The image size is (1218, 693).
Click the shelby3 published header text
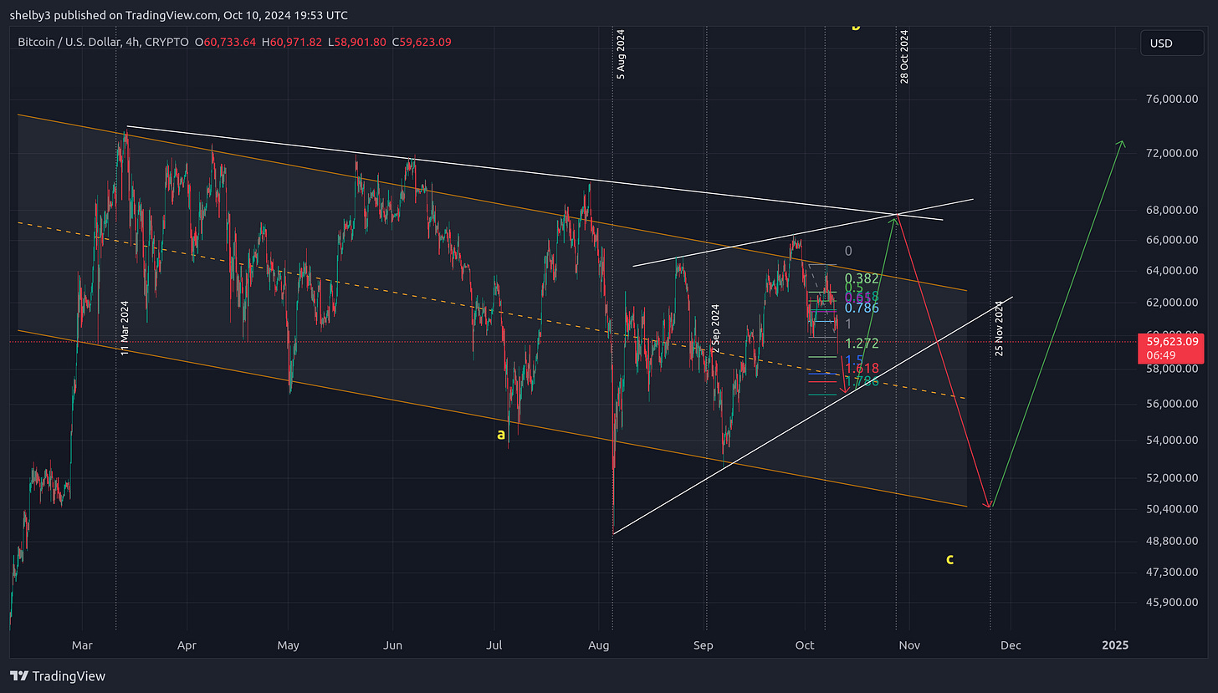tap(179, 15)
